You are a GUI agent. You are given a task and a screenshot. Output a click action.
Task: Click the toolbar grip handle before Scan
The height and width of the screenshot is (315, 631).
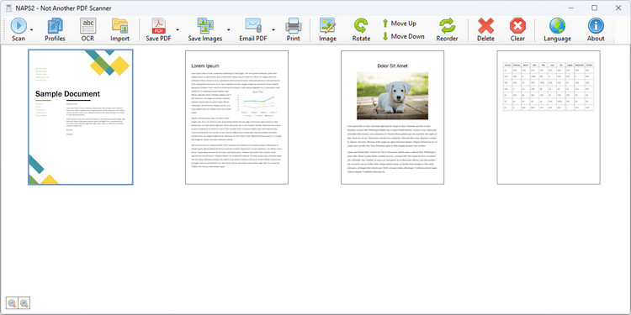4,30
